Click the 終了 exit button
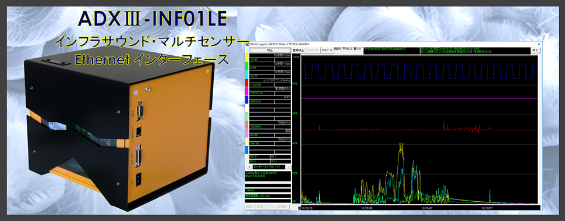Screen dimensions: 565x221 pyautogui.click(x=536, y=51)
